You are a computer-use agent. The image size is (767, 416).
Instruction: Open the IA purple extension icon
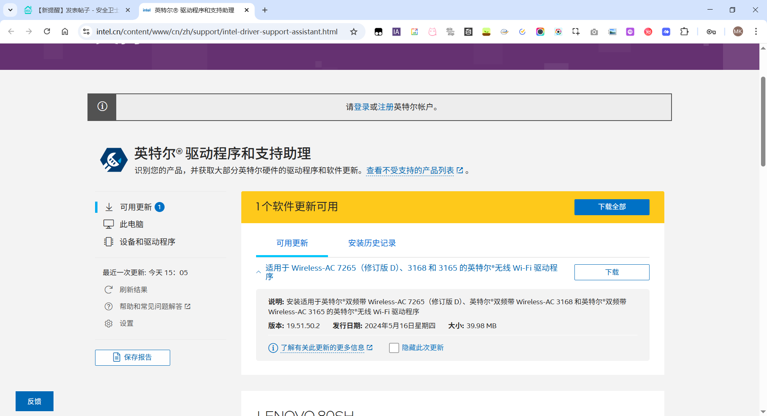coord(396,32)
